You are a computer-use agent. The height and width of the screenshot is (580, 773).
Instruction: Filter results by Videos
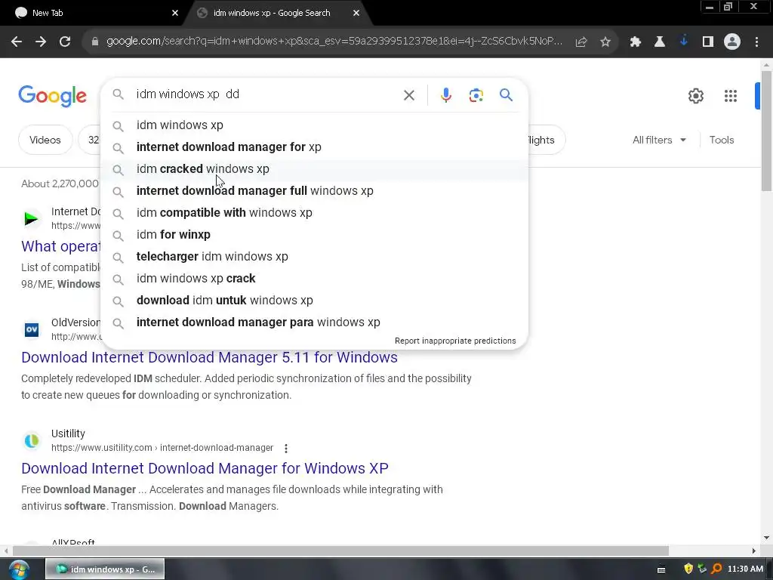(x=45, y=140)
